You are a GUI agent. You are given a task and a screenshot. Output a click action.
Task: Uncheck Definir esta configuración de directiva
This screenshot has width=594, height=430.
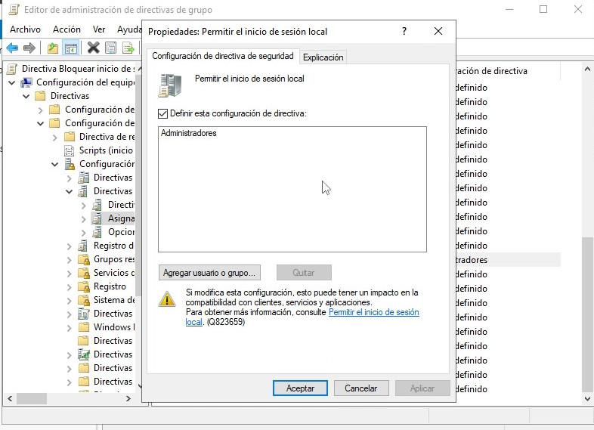162,113
